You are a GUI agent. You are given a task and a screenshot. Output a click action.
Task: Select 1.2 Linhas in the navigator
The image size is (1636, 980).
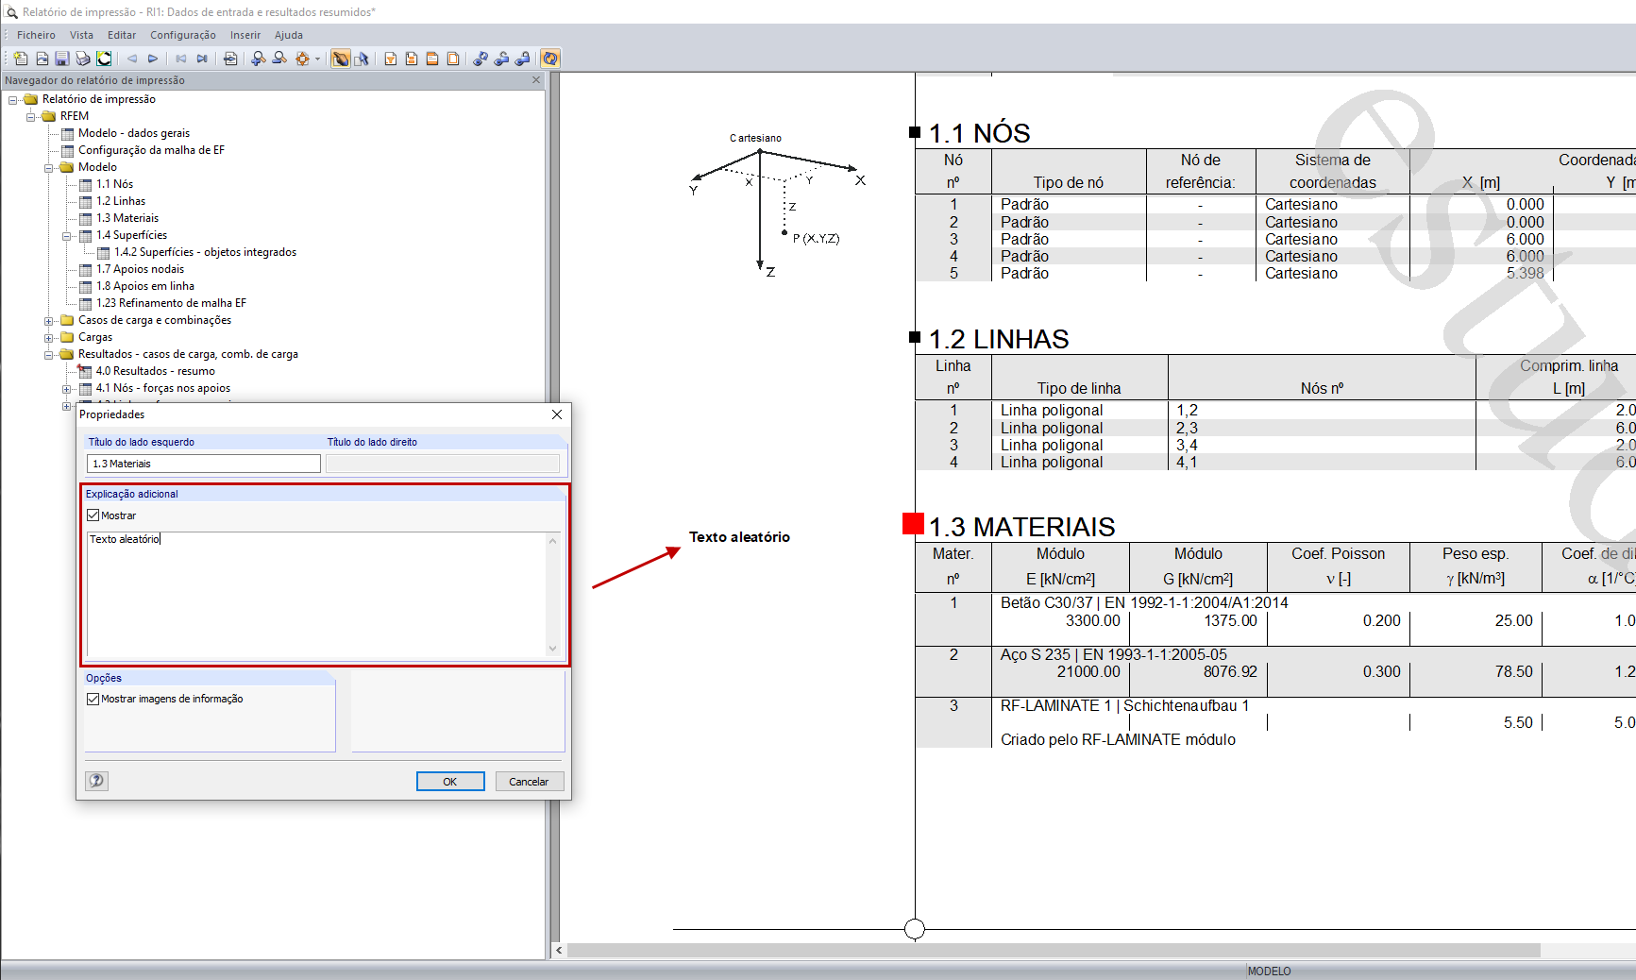point(121,201)
